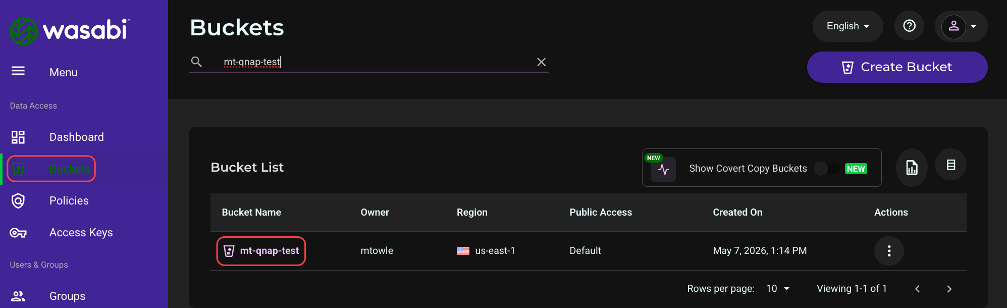
Task: Click the Wasabi logo
Action: 70,30
